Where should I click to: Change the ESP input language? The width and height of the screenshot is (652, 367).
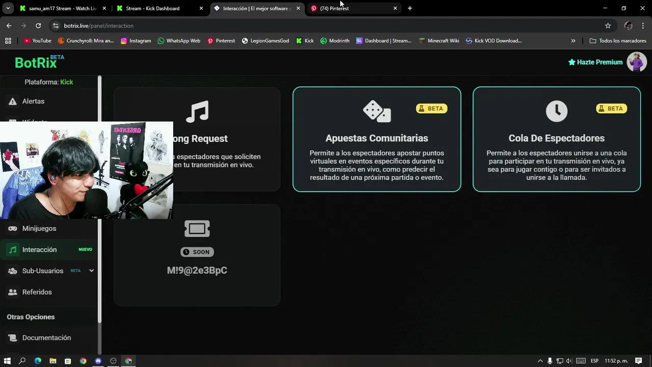(x=594, y=361)
